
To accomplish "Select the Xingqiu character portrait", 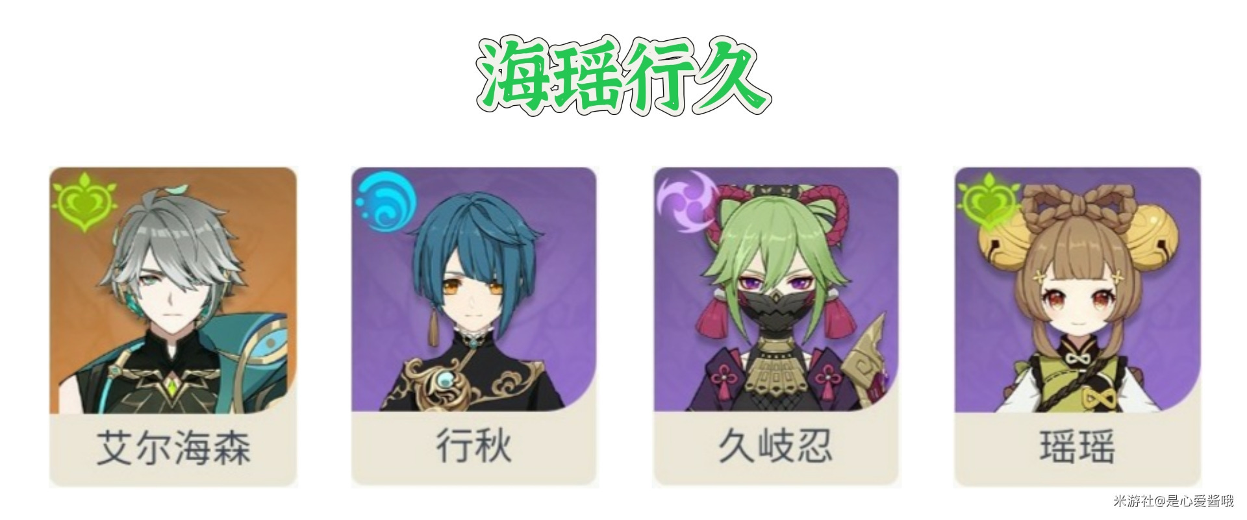I will tap(474, 290).
